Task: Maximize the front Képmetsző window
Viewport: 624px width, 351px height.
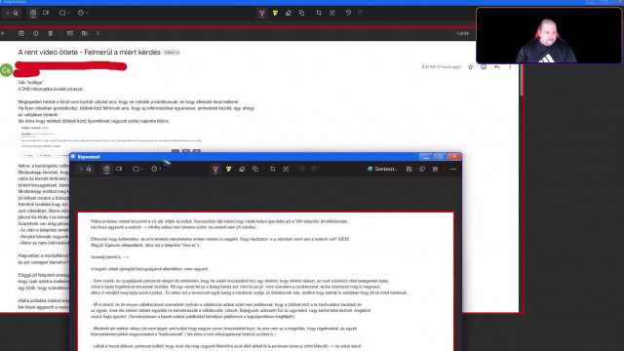Action: [440, 157]
